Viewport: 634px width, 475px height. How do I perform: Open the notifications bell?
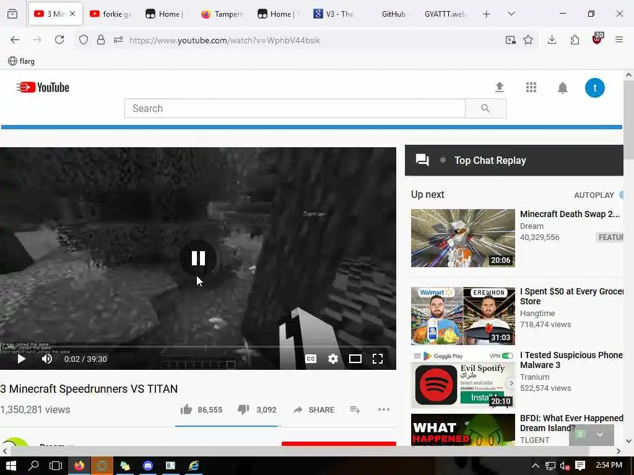[562, 88]
